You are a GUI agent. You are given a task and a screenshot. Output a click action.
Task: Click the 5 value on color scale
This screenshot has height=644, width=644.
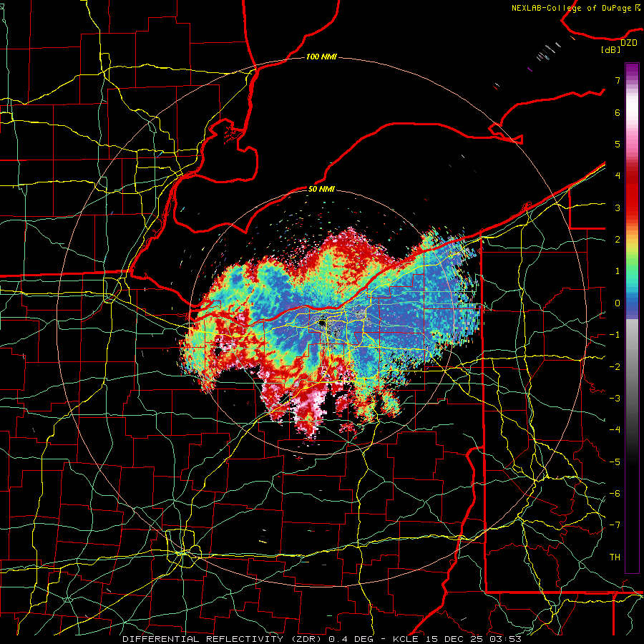[617, 144]
